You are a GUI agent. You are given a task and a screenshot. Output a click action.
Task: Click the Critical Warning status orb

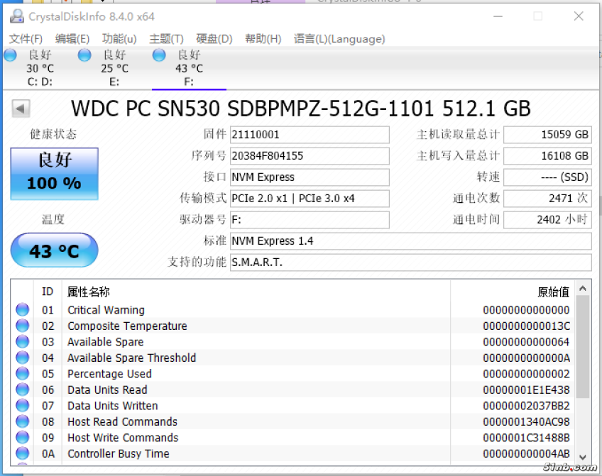click(22, 310)
